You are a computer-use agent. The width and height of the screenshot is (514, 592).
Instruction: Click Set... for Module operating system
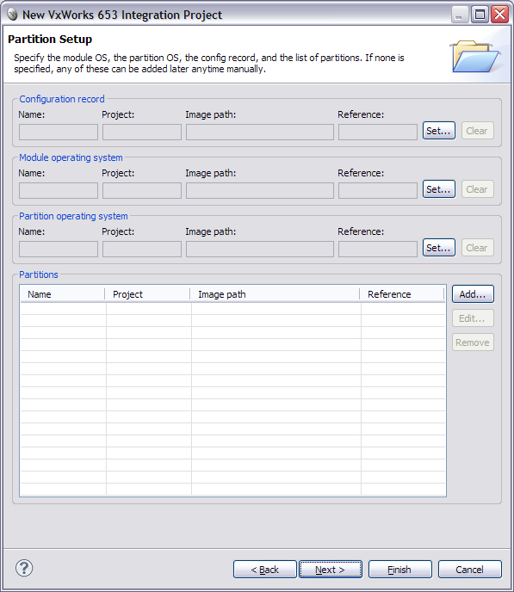tap(439, 189)
